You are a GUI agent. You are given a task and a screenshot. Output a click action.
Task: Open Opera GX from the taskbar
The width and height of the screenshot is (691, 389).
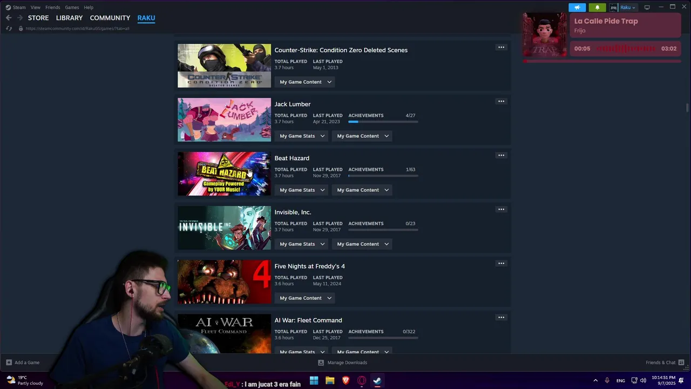(362, 380)
